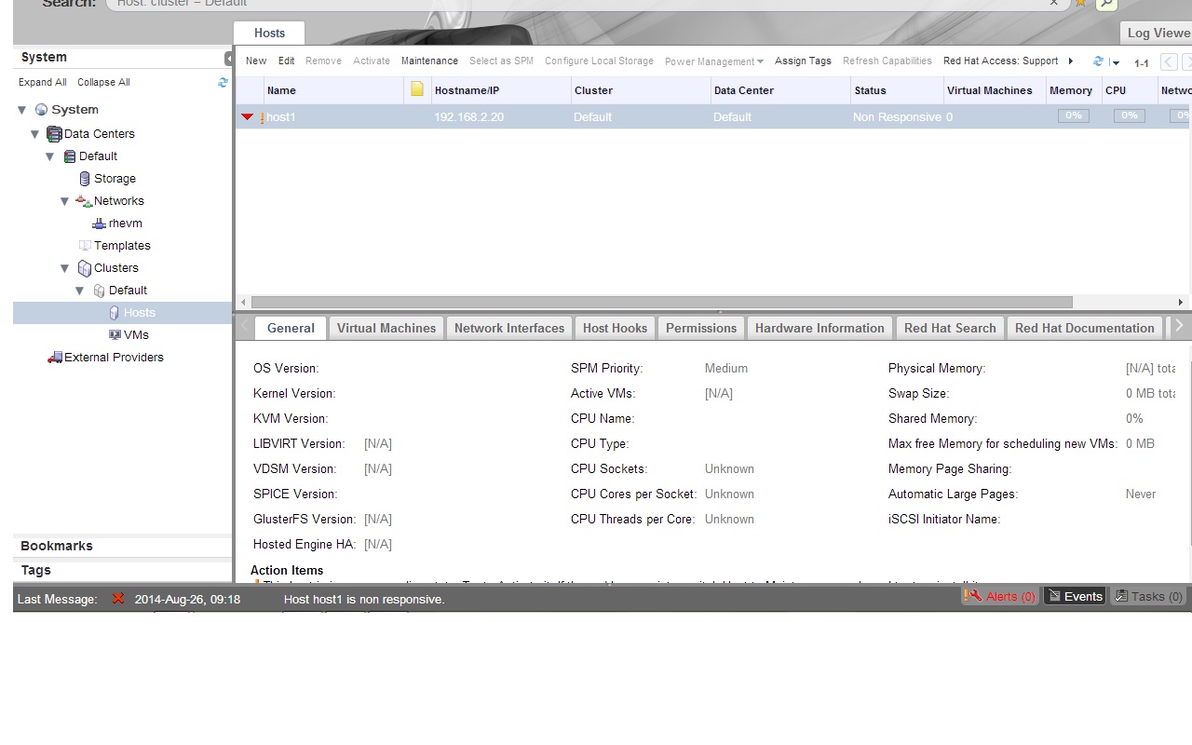
Task: Click the rhevm network icon
Action: 99,223
